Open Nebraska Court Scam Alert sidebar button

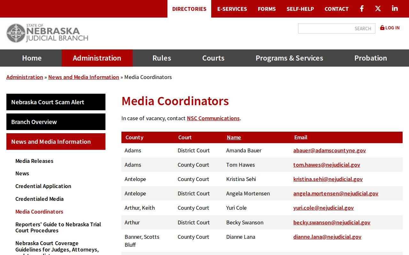(56, 102)
